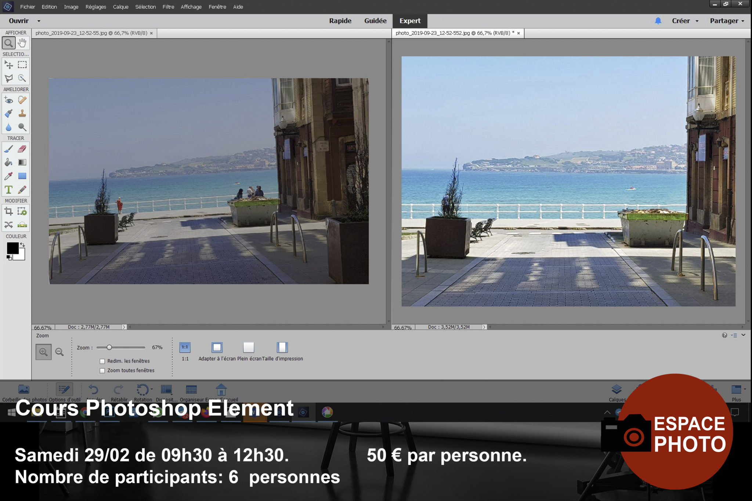Image resolution: width=752 pixels, height=501 pixels.
Task: Select the Clone Stamp tool
Action: pyautogui.click(x=22, y=113)
